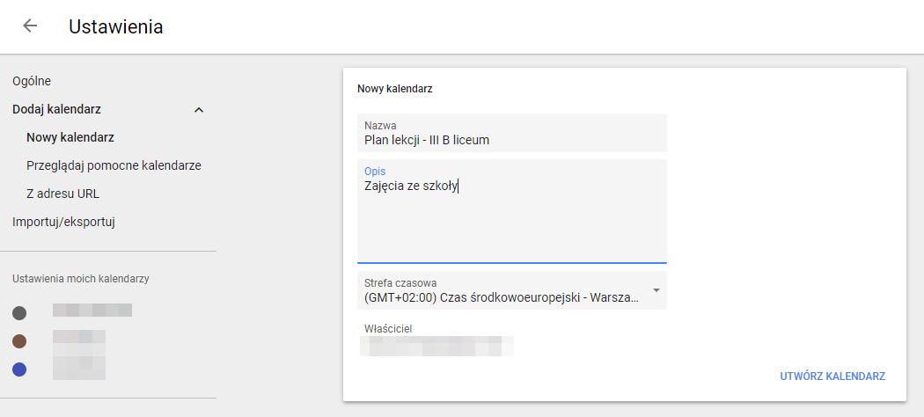Select the gray calendar color dot
The width and height of the screenshot is (924, 417).
[19, 313]
